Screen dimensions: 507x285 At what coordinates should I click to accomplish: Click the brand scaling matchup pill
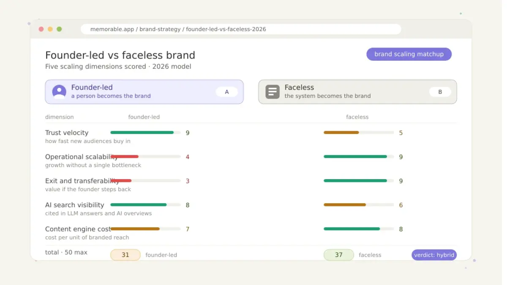409,54
